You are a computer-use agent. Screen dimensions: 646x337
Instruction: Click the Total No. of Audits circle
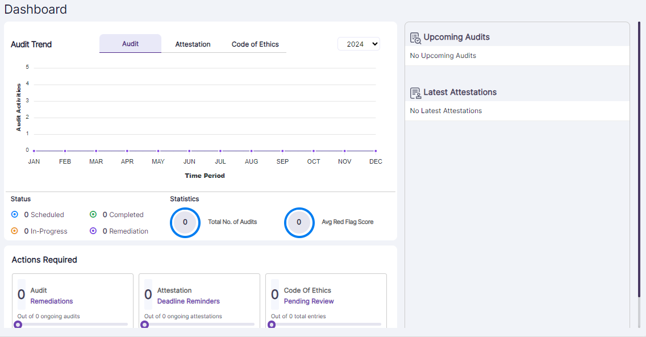(x=185, y=223)
